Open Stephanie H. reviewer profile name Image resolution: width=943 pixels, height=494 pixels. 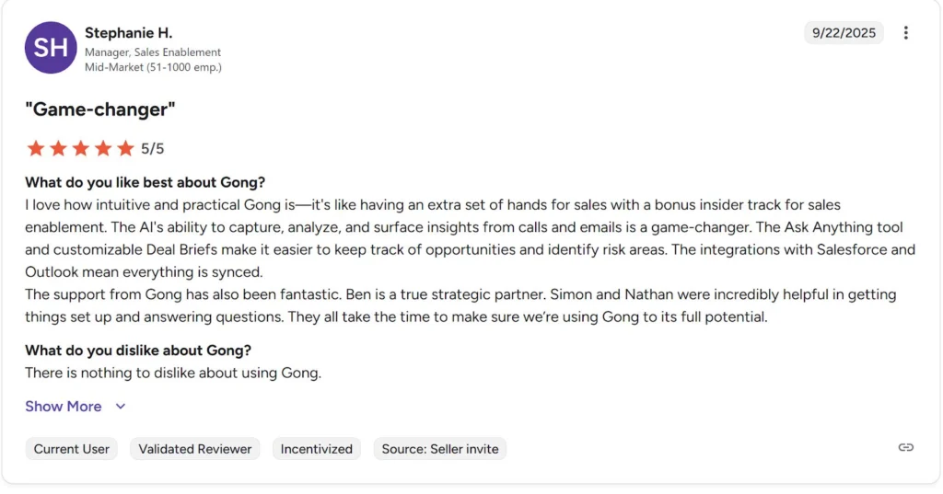pos(128,33)
